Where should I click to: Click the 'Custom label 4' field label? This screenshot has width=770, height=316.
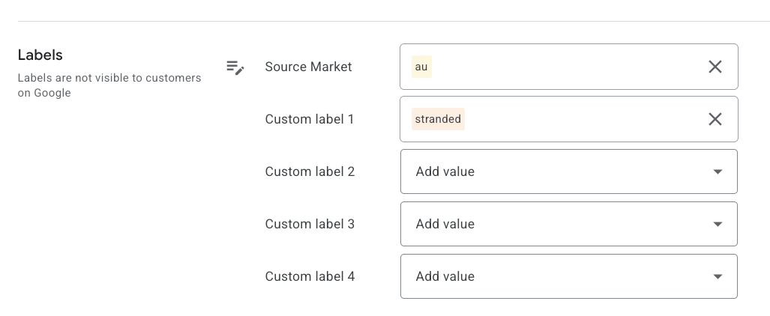(310, 276)
